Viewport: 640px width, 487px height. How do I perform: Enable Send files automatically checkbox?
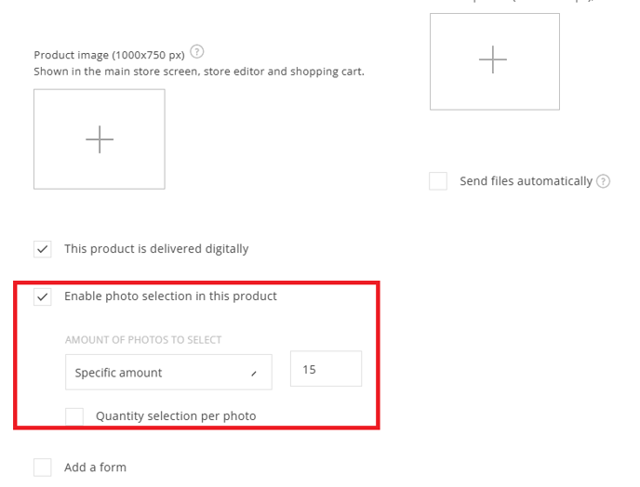(438, 181)
